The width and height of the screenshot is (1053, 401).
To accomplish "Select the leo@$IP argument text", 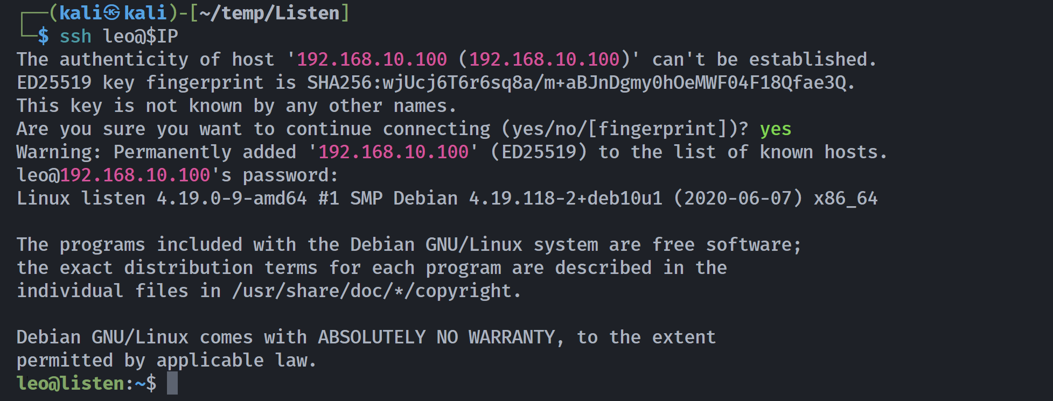I will click(141, 36).
